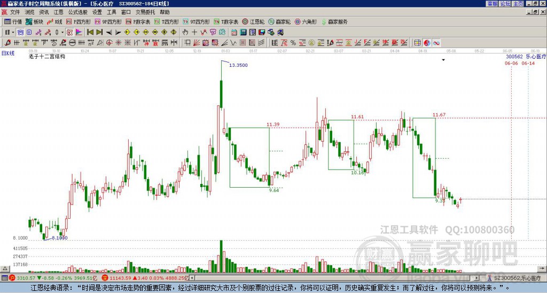The width and height of the screenshot is (547, 293).
Task: Switch to K线 candlestick chart
Action: click(54, 21)
